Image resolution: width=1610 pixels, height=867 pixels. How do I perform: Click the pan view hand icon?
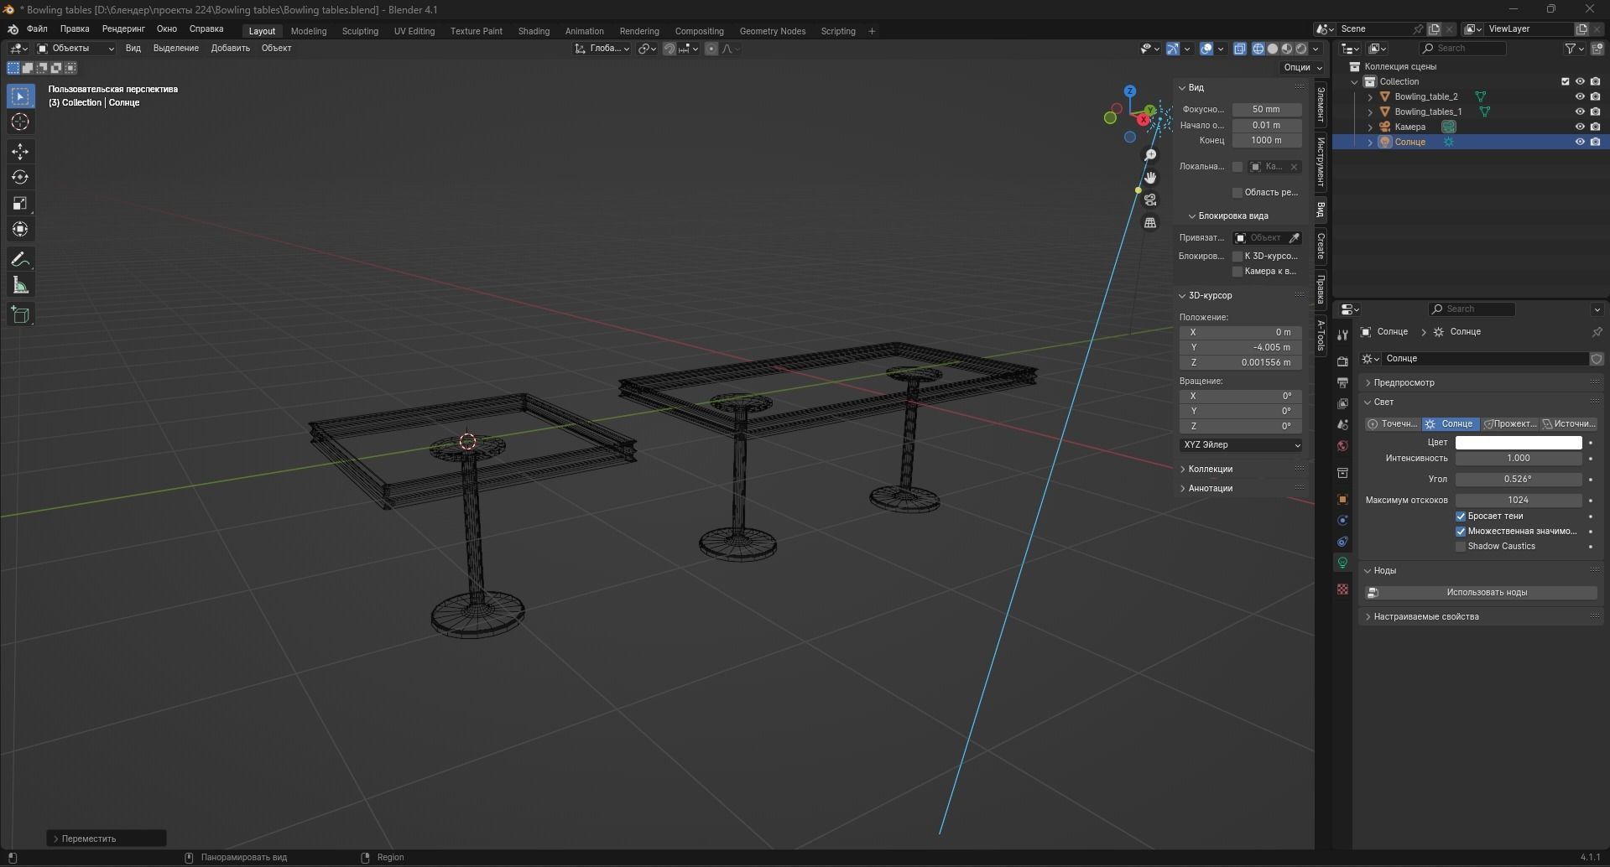1150,178
